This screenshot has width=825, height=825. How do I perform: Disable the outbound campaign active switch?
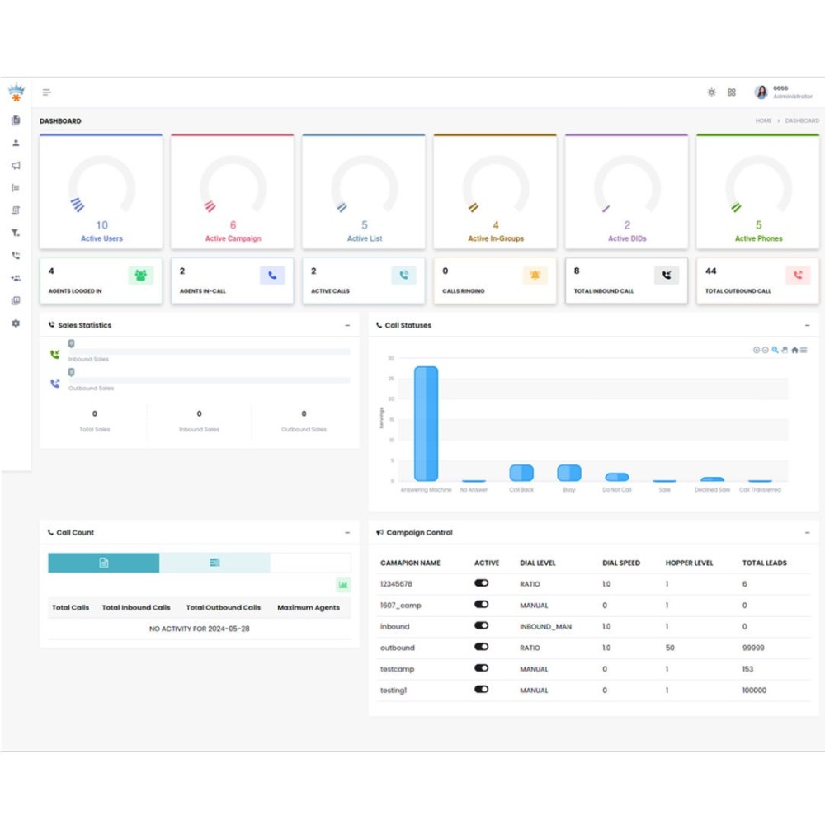pyautogui.click(x=482, y=647)
